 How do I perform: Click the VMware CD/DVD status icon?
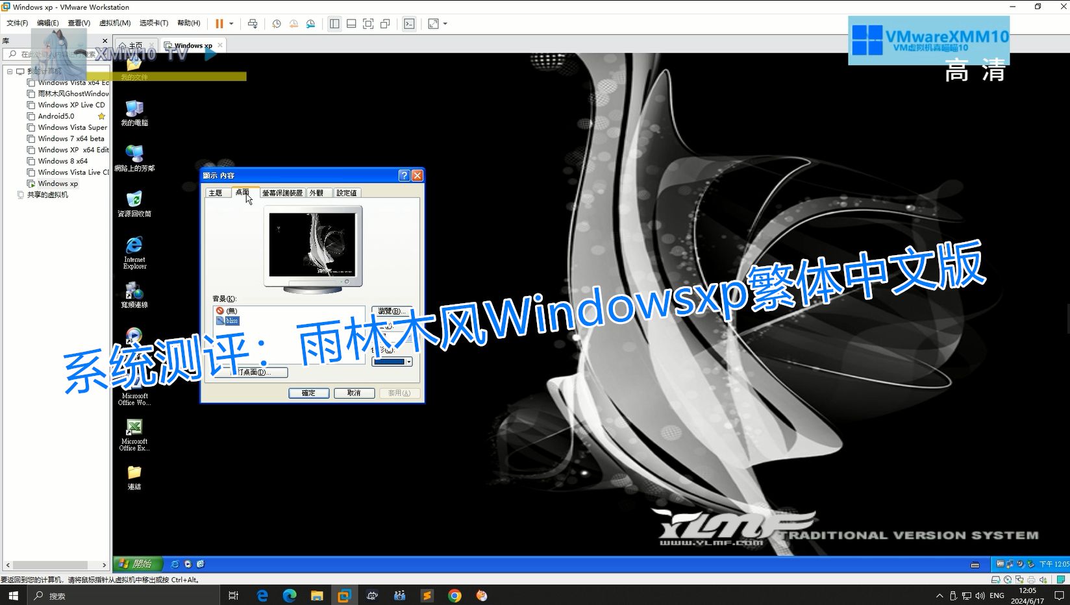1007,580
